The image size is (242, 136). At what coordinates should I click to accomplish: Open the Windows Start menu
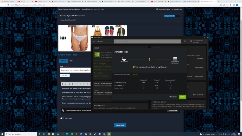[x=2, y=134]
